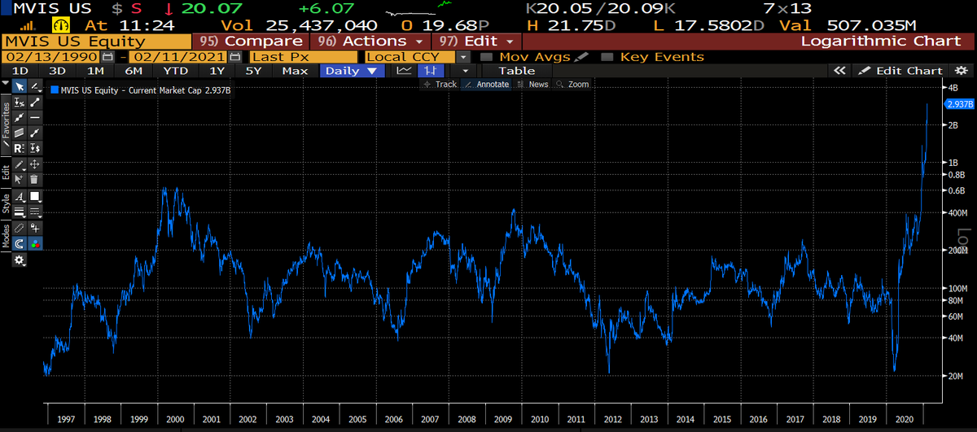The image size is (977, 432).
Task: Toggle the lock annotations mode
Action: (35, 229)
